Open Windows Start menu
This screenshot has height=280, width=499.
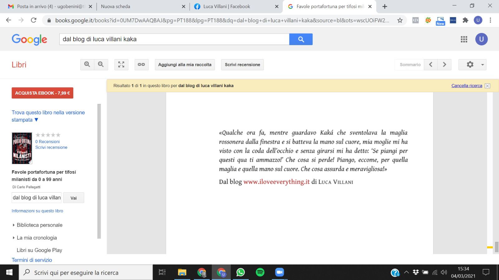click(x=9, y=272)
